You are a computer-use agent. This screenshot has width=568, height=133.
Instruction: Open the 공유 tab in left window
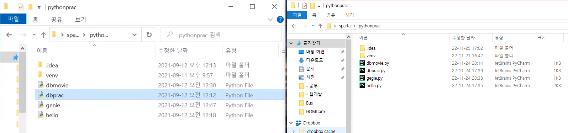[x=57, y=20]
